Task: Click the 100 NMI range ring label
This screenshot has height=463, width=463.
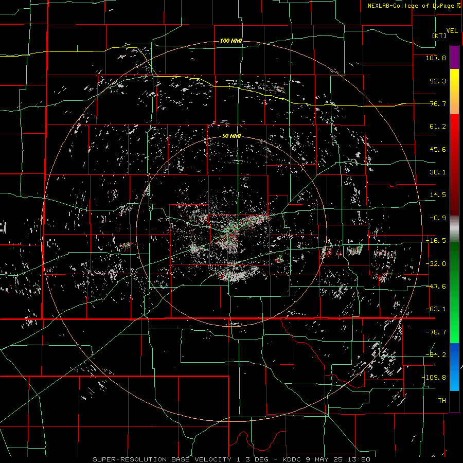Action: (231, 41)
